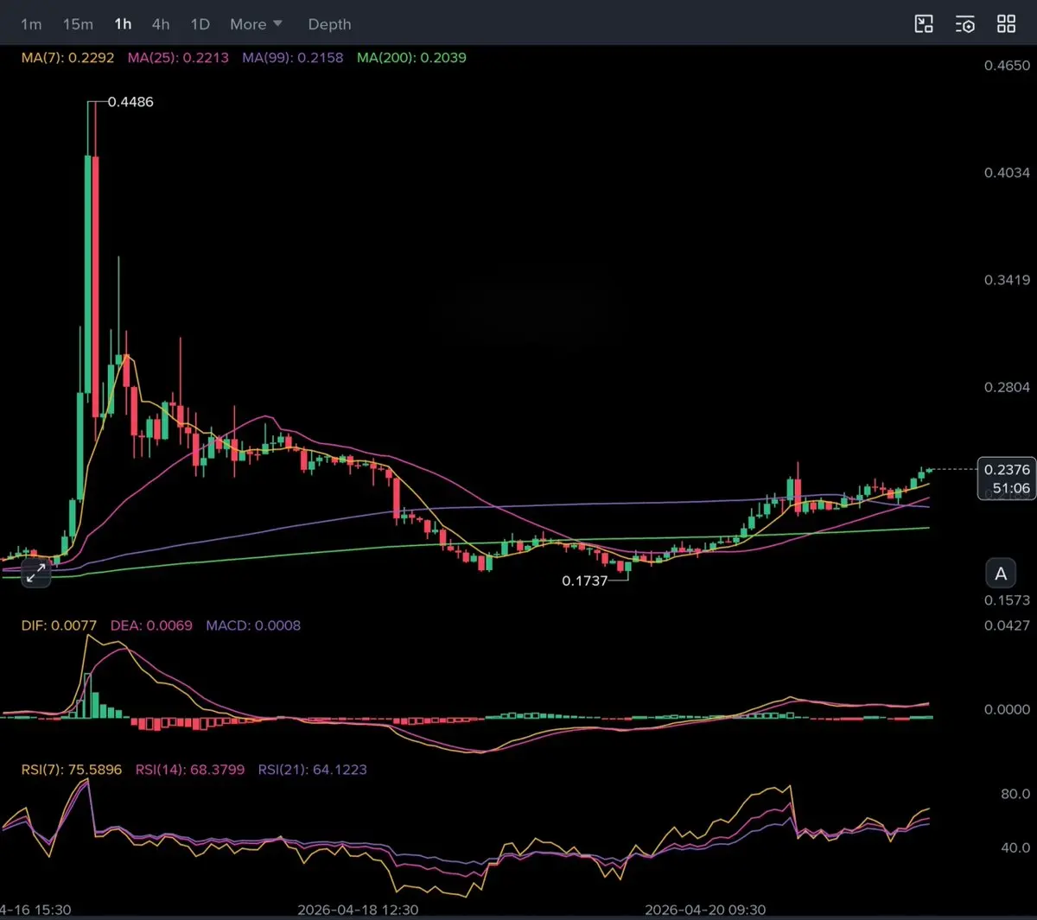The height and width of the screenshot is (920, 1037).
Task: Open the grid layout icon
Action: tap(1006, 24)
